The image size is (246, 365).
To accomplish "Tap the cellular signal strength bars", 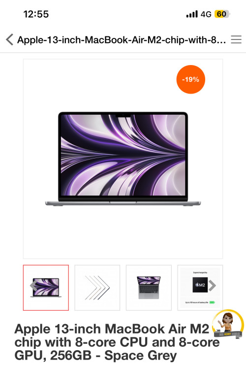I will coord(192,14).
